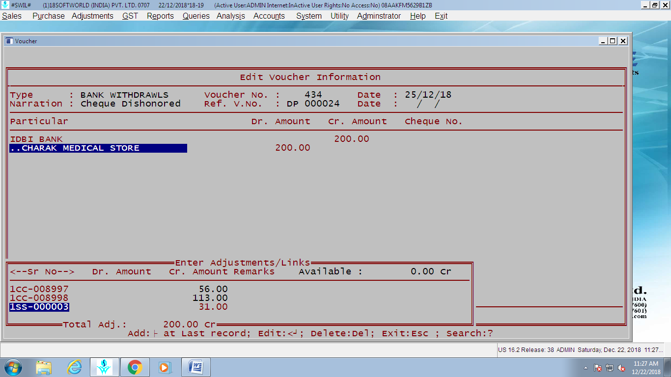671x377 pixels.
Task: Click the Cheque No. column header
Action: [434, 121]
